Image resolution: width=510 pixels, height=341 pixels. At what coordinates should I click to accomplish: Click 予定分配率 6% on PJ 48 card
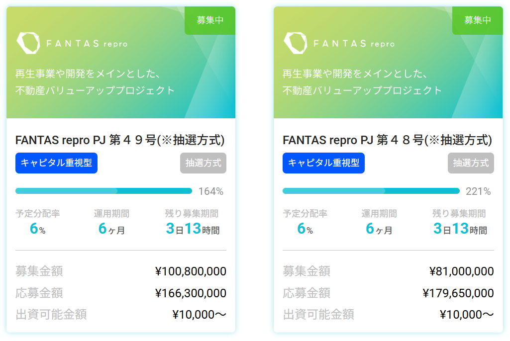(305, 229)
